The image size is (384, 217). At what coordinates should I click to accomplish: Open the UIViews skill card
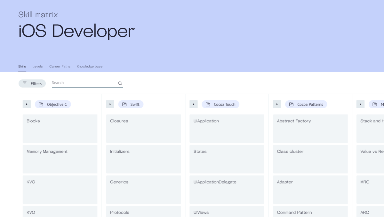227,211
